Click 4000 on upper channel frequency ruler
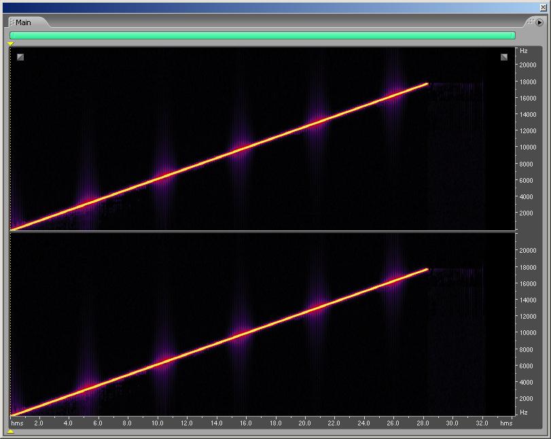This screenshot has height=439, width=551. point(526,197)
